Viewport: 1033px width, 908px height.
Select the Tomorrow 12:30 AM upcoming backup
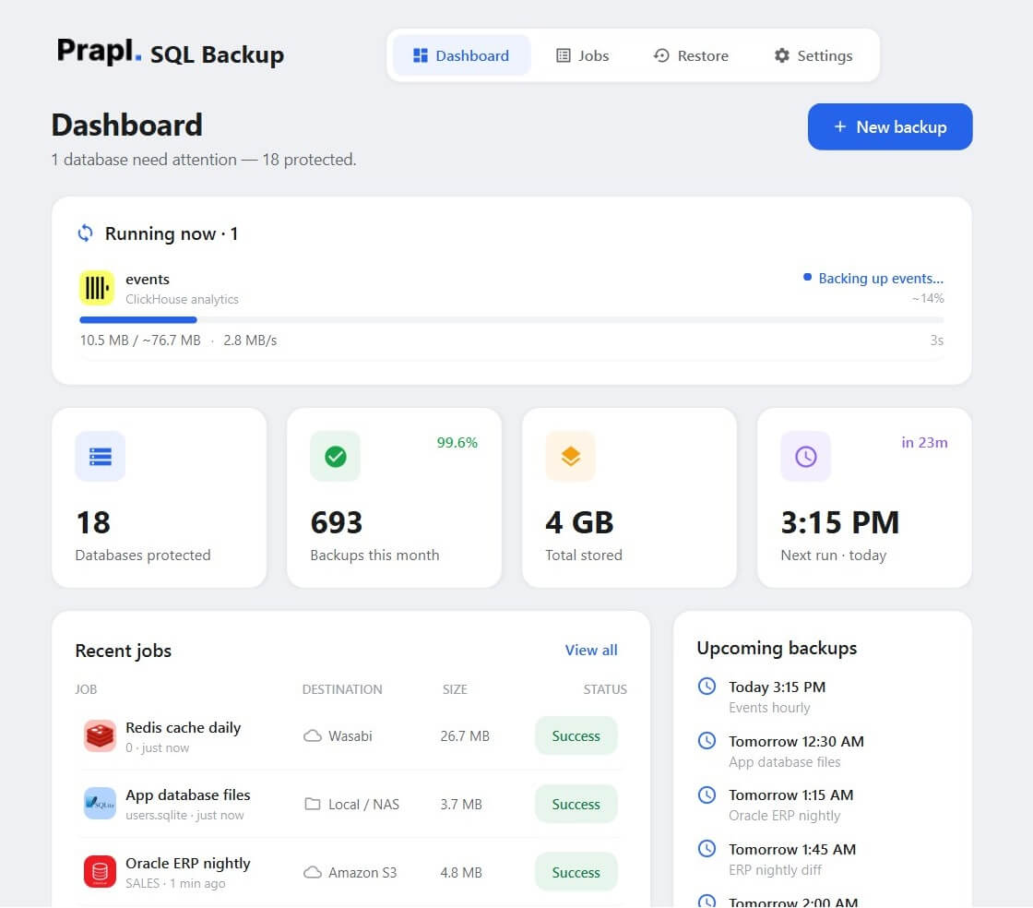822,751
